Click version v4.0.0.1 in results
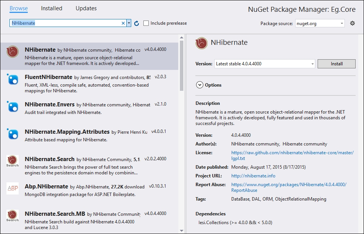The image size is (364, 234). 159,131
